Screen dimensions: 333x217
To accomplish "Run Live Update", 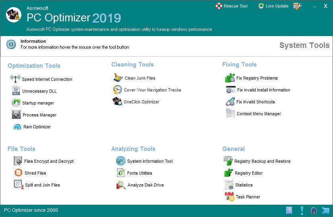I will pos(273,6).
